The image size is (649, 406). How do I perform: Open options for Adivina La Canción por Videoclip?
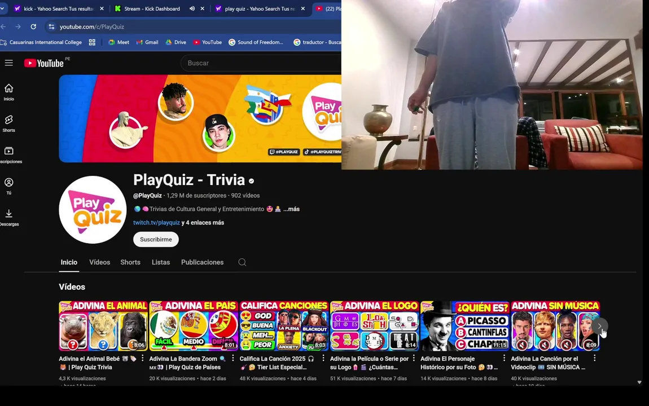[594, 358]
